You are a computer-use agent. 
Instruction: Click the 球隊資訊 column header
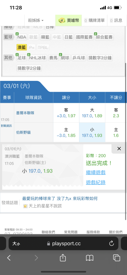click(34, 98)
